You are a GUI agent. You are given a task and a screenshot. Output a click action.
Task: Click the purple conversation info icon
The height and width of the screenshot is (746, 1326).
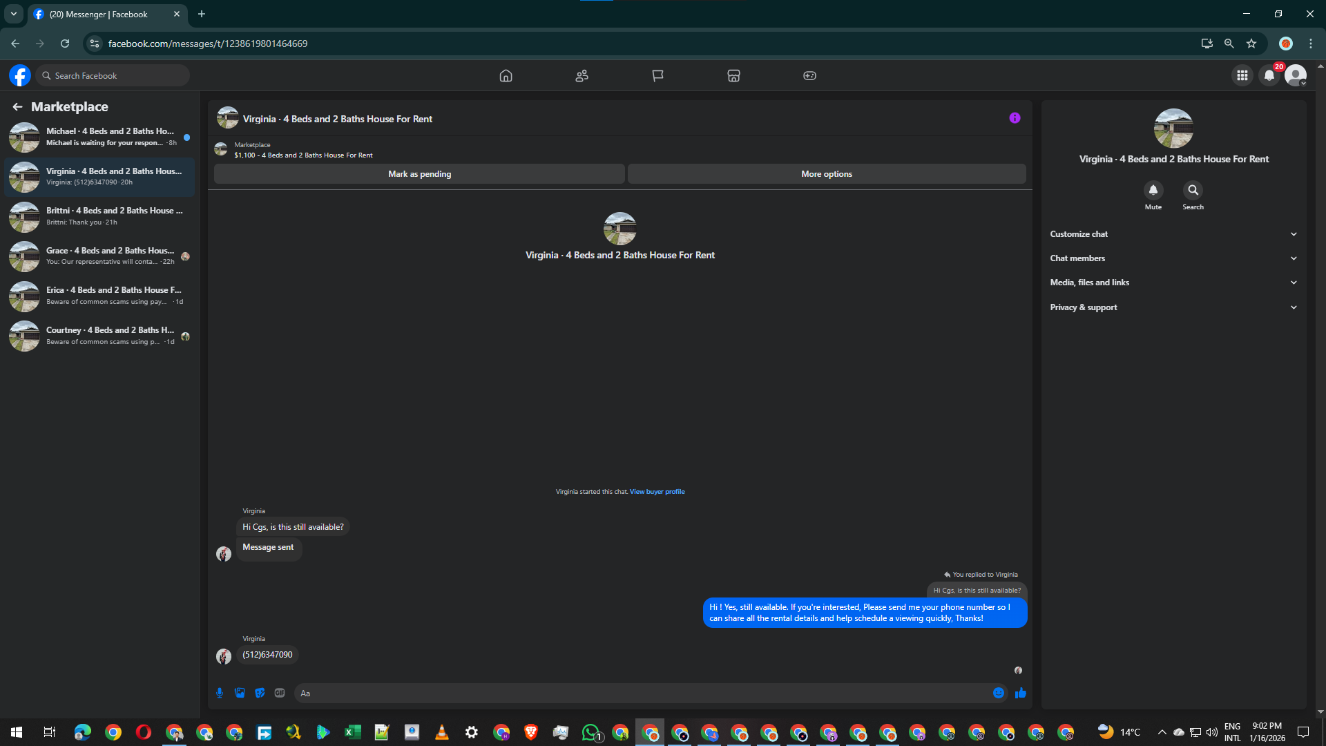1015,118
